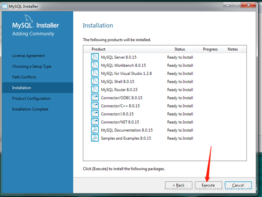Close the MySQL Installer window
Viewport: 262px width, 197px height.
tap(248, 5)
